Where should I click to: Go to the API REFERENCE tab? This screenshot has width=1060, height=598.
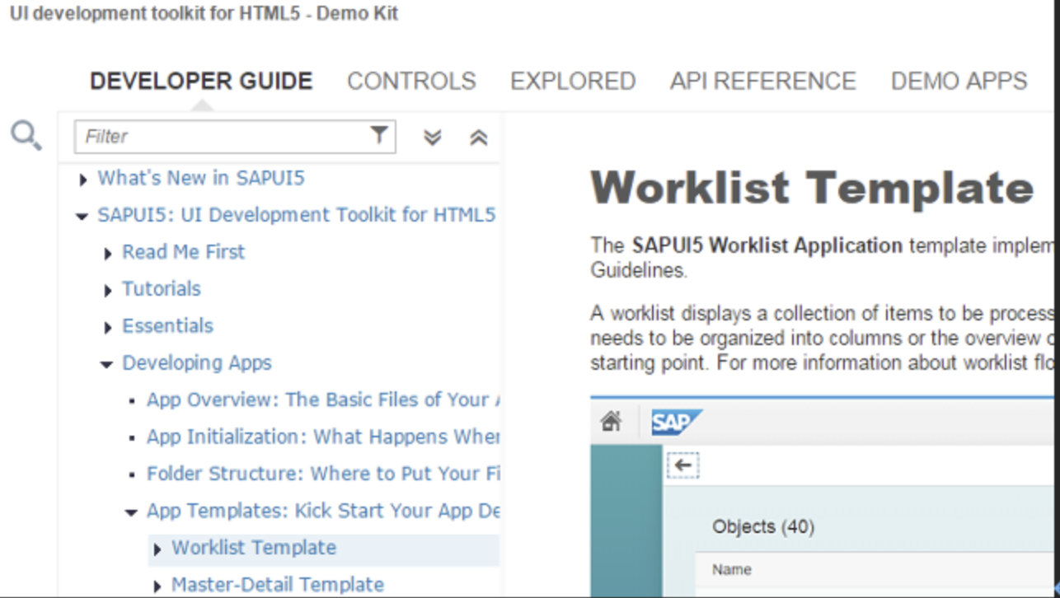(763, 81)
